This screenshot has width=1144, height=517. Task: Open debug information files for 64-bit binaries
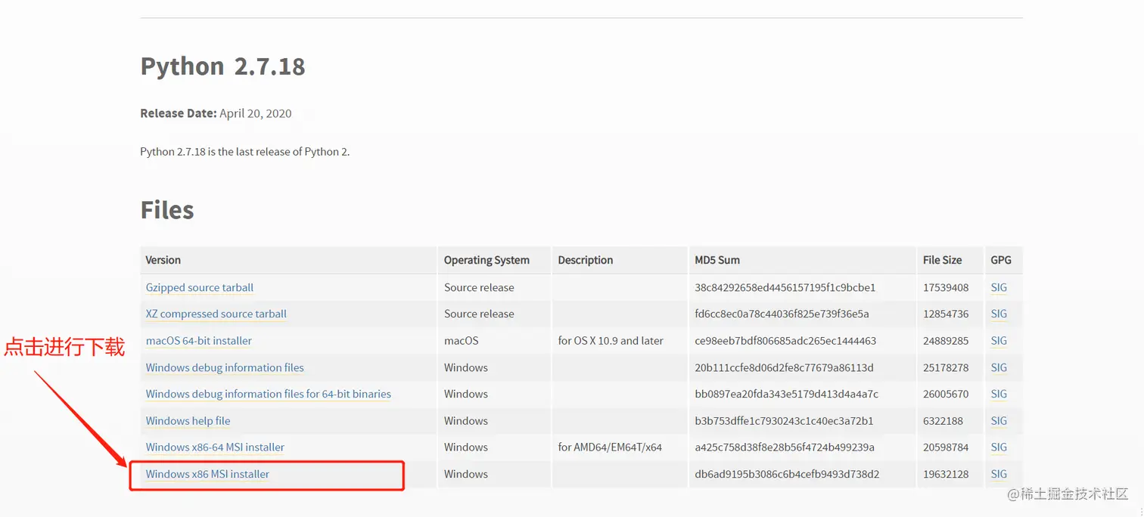click(269, 394)
